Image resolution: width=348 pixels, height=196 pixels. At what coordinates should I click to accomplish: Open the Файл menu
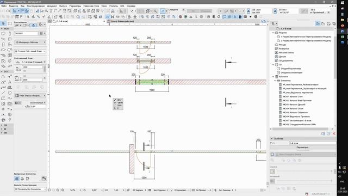pos(4,6)
